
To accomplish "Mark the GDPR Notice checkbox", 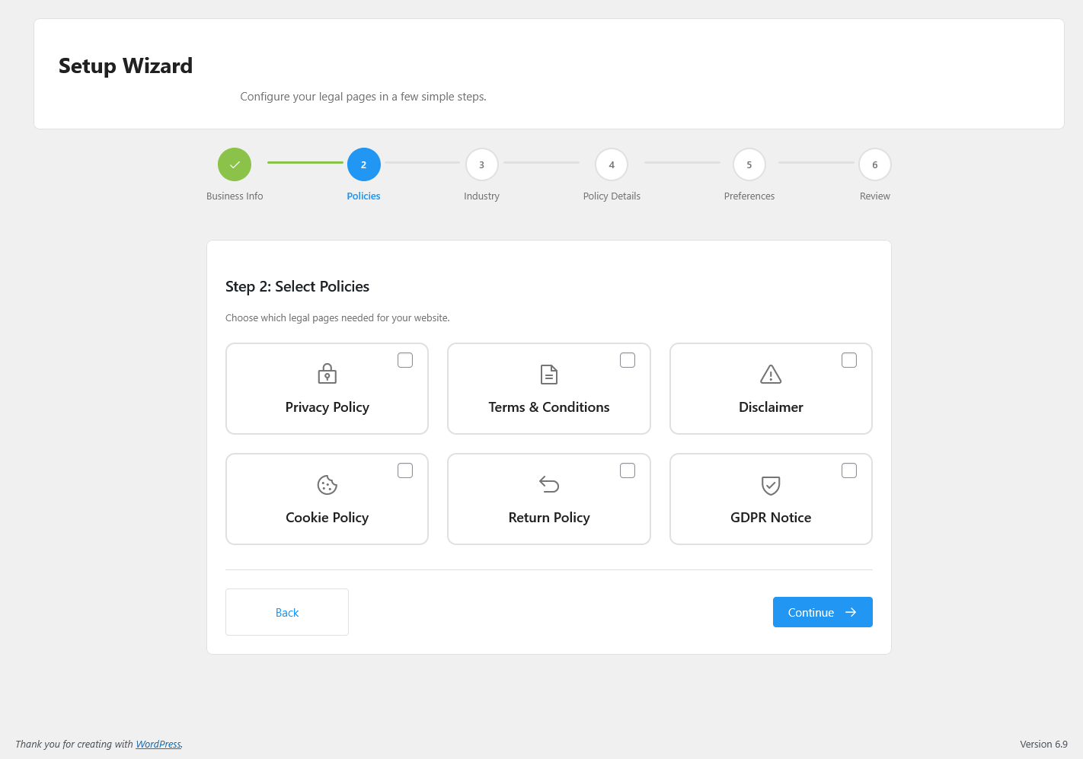I will point(849,470).
